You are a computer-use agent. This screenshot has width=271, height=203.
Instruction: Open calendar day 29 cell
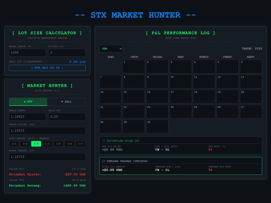pos(134,127)
